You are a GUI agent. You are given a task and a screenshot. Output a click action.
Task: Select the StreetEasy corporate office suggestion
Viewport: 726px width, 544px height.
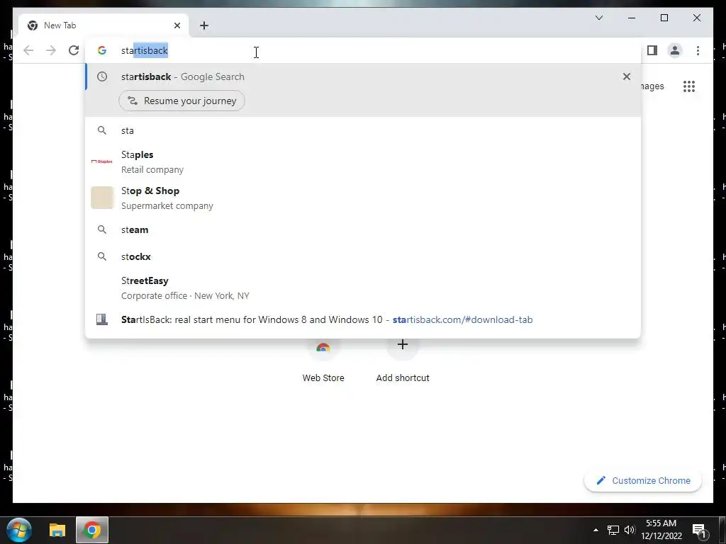pyautogui.click(x=363, y=288)
